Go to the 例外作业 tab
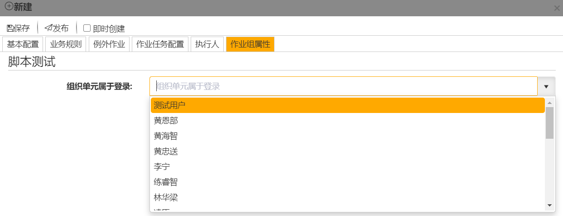 tap(109, 44)
